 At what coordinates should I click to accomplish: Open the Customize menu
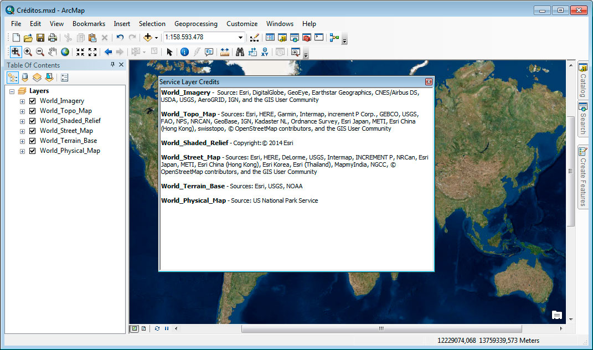pyautogui.click(x=242, y=23)
